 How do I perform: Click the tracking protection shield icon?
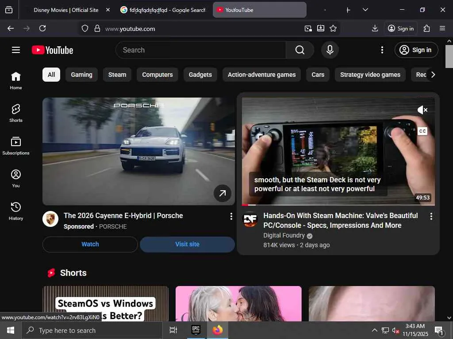pyautogui.click(x=84, y=29)
